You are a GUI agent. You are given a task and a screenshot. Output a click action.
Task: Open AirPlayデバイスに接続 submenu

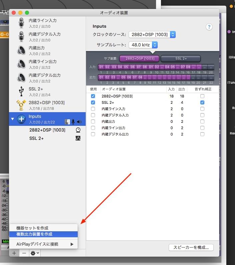44,244
